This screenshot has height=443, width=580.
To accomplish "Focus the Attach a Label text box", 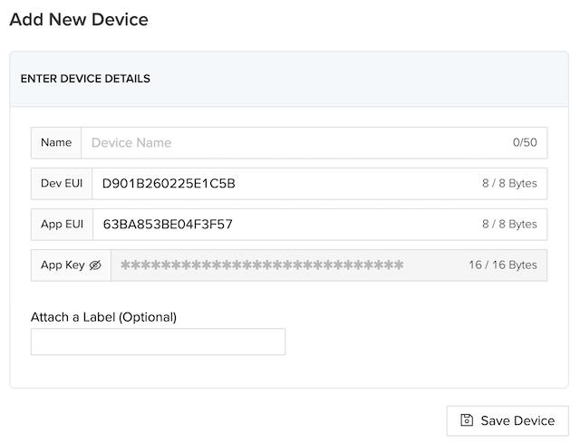I will click(x=158, y=342).
